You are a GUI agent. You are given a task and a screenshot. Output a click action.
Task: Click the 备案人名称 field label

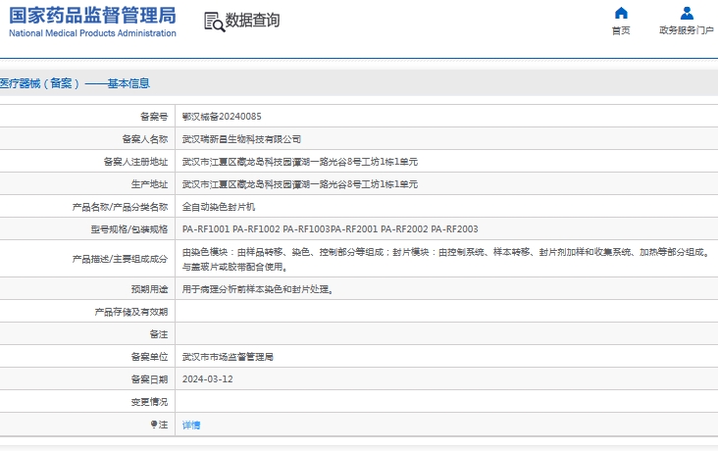[x=145, y=139]
